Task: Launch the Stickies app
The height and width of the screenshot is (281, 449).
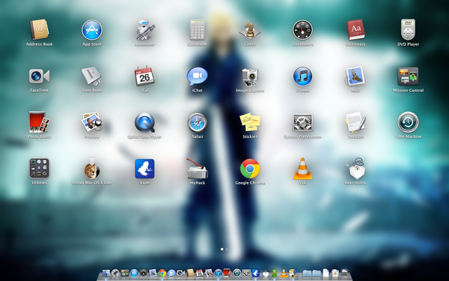Action: click(250, 122)
